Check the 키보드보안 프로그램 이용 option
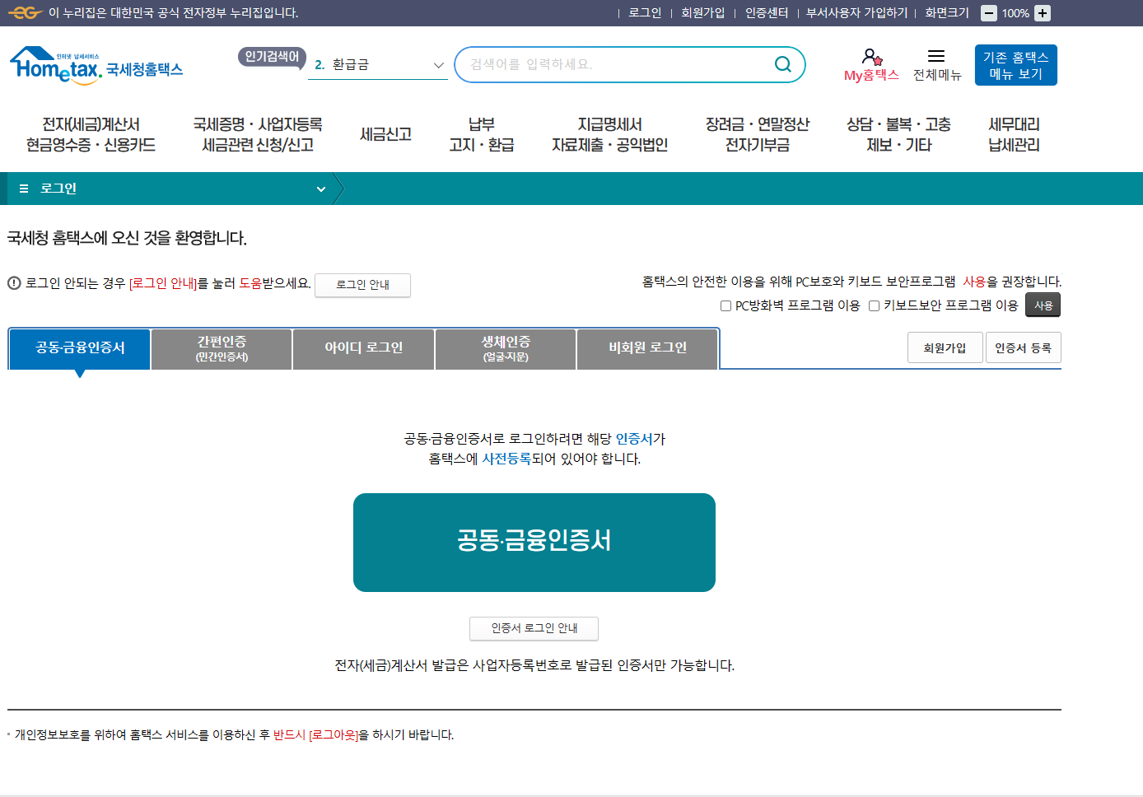Viewport: 1143px width, 797px height. point(873,305)
